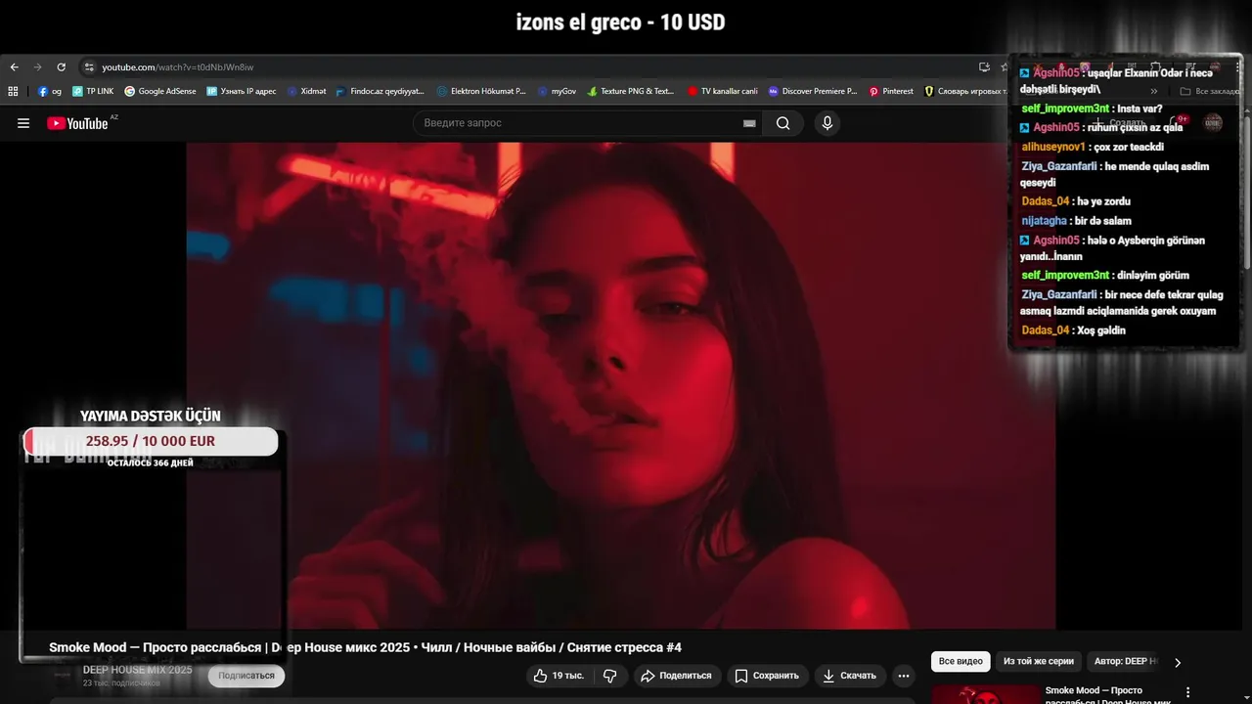Click chat user nijatagha

tap(1044, 221)
